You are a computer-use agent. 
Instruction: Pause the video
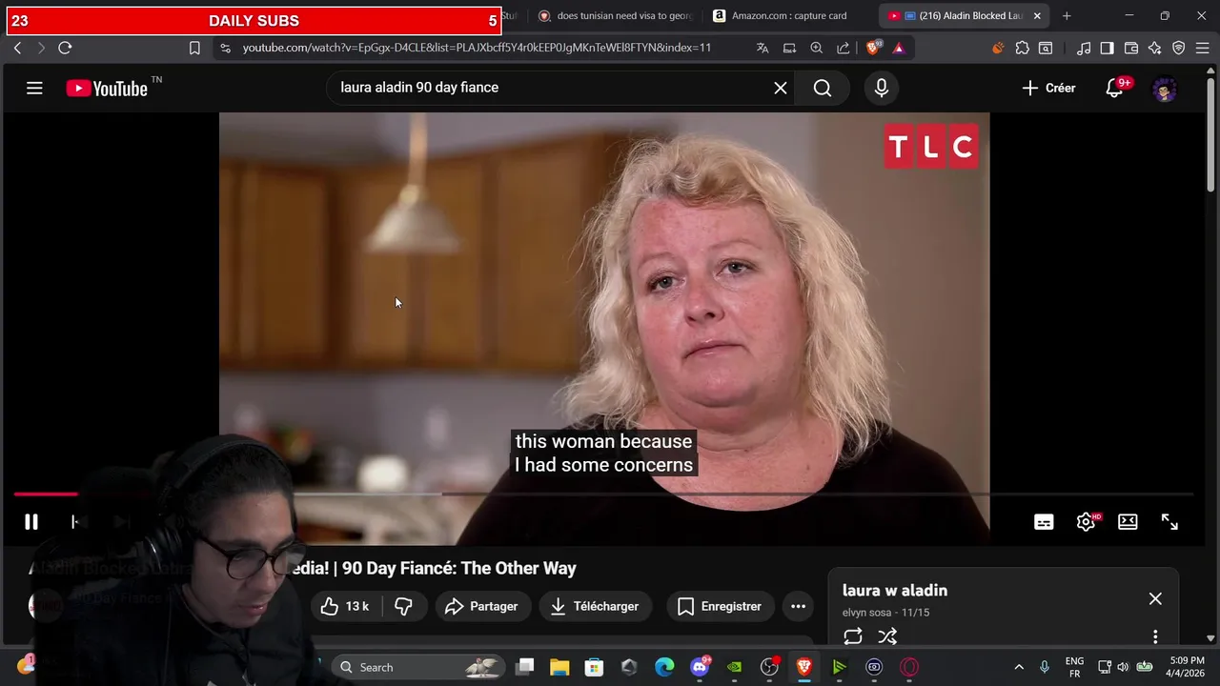(31, 522)
